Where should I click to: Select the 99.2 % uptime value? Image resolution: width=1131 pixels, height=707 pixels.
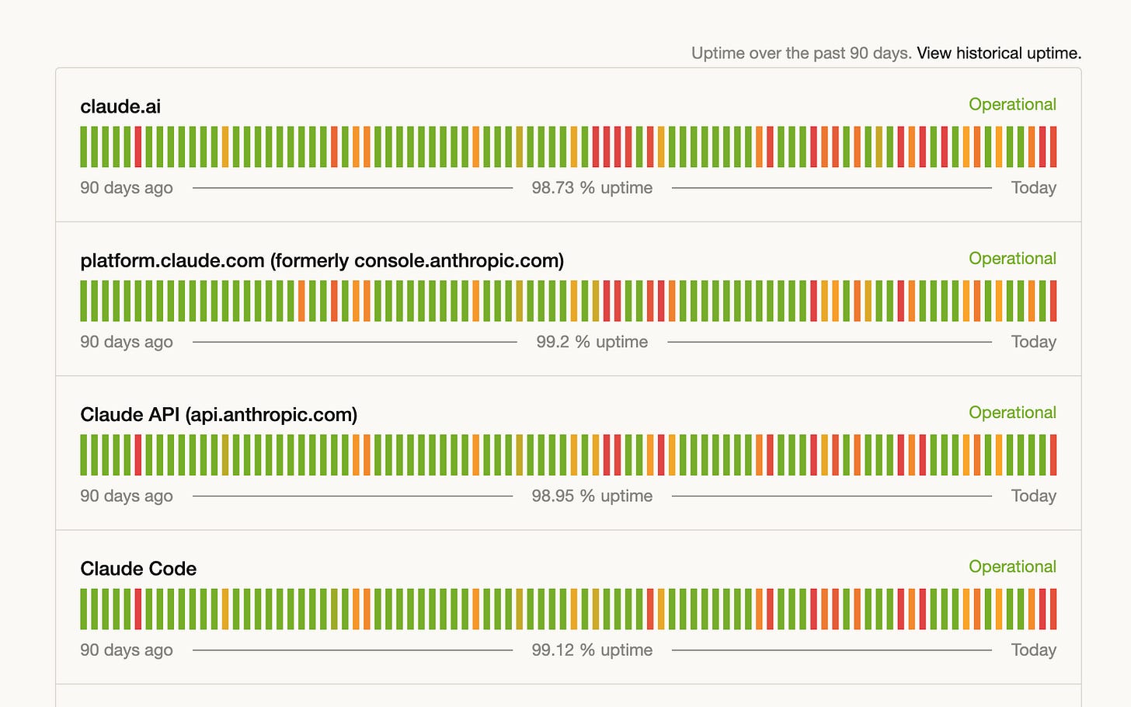pyautogui.click(x=592, y=342)
